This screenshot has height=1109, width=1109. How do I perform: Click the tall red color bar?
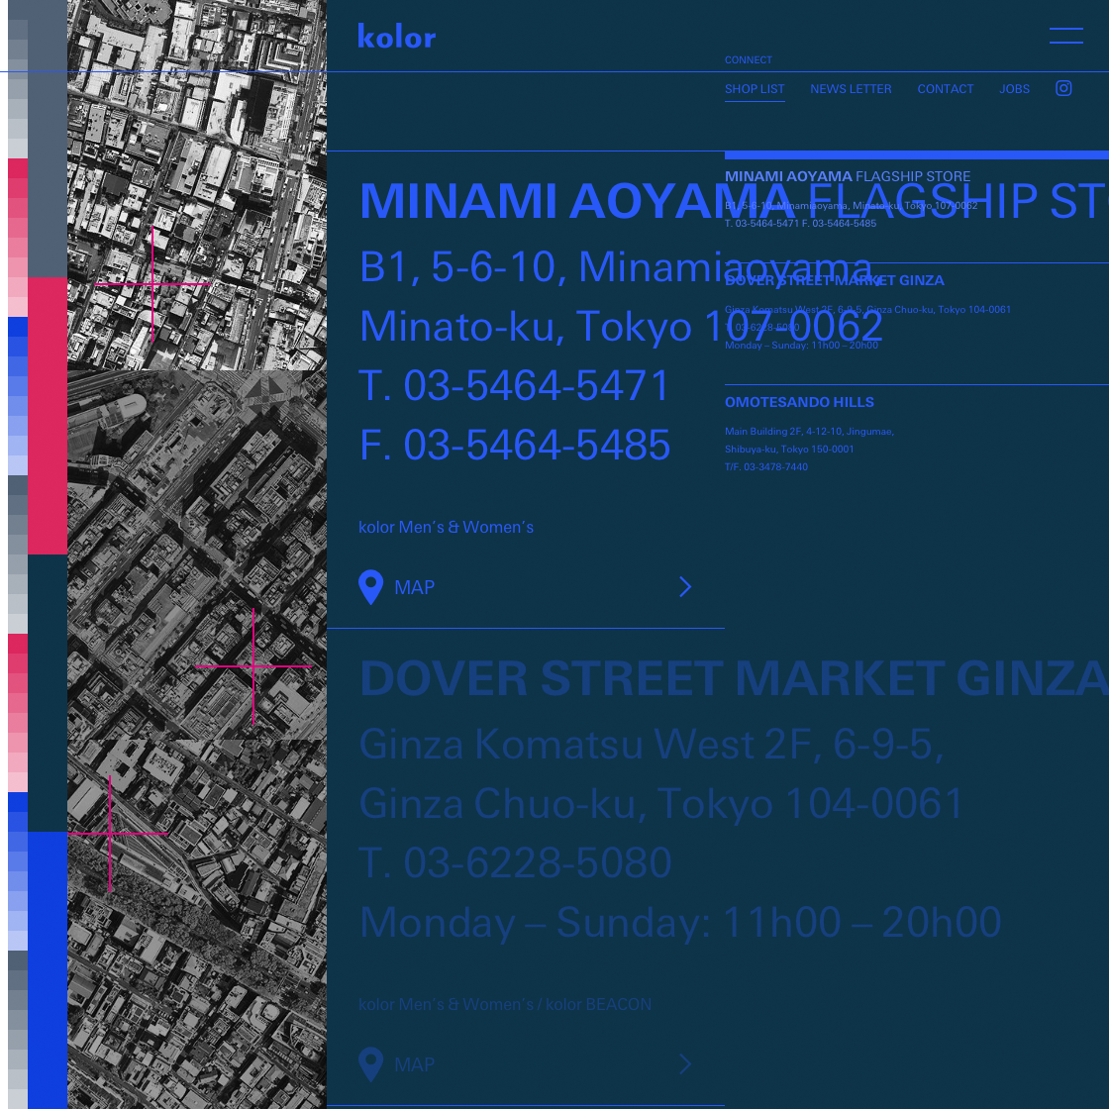point(48,416)
